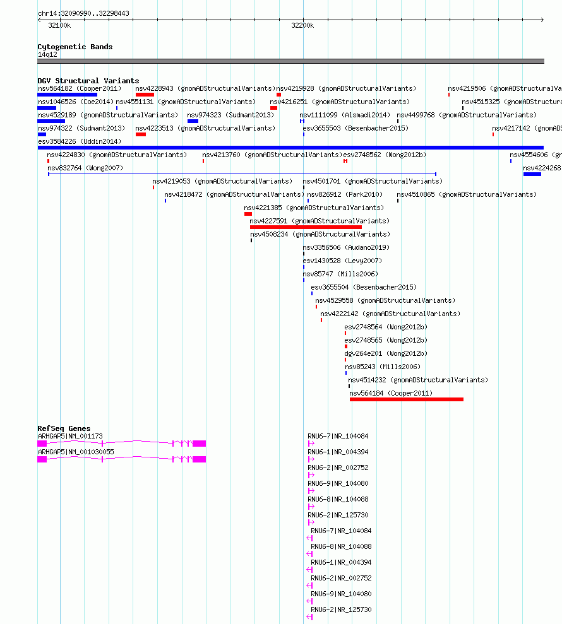The image size is (562, 624).
Task: Click the nsv4499768 variant label
Action: click(x=467, y=115)
